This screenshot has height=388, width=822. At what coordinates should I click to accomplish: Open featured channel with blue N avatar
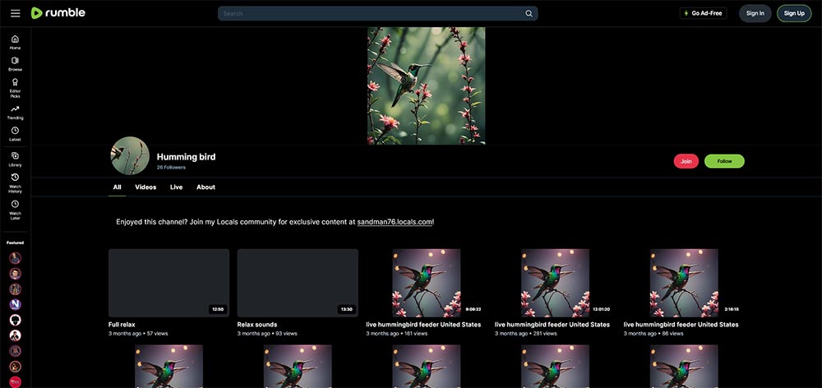(x=15, y=305)
